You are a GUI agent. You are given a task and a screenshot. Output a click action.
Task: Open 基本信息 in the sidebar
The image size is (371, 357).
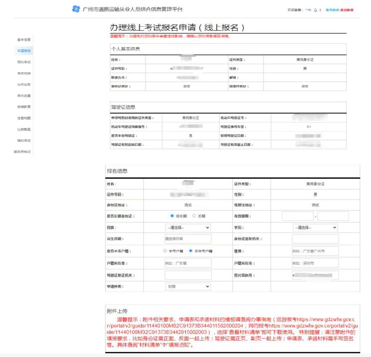pos(24,40)
